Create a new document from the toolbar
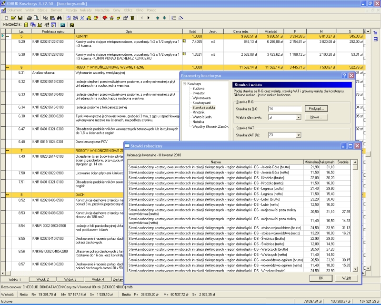This screenshot has height=305, width=381. [x=7, y=18]
